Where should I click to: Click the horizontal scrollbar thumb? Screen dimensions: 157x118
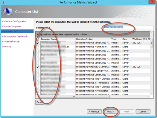74,97
